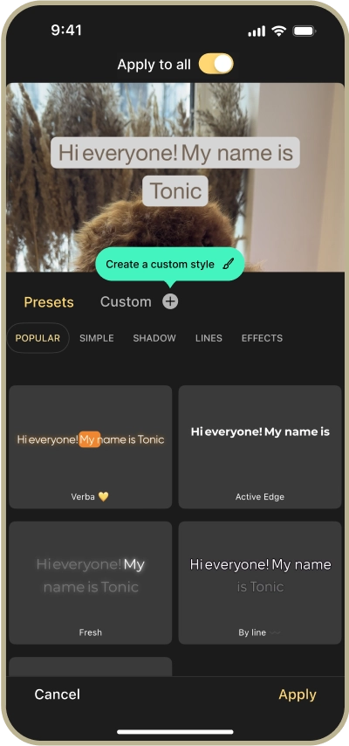Screen dimensions: 349x746
Task: Toggle the Apply to all switch
Action: tap(216, 64)
